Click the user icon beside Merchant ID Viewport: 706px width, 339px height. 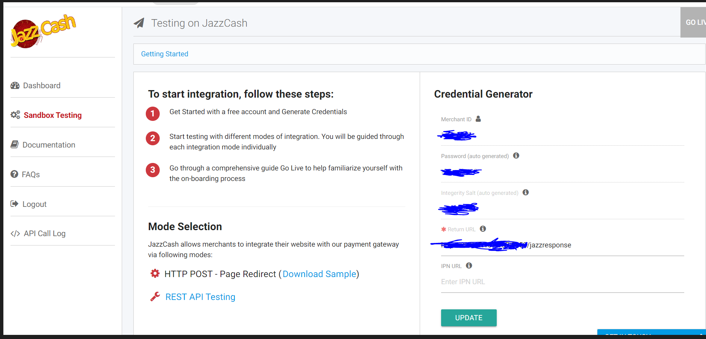click(x=478, y=119)
